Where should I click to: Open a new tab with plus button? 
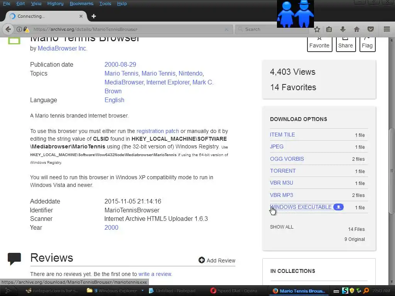94,16
